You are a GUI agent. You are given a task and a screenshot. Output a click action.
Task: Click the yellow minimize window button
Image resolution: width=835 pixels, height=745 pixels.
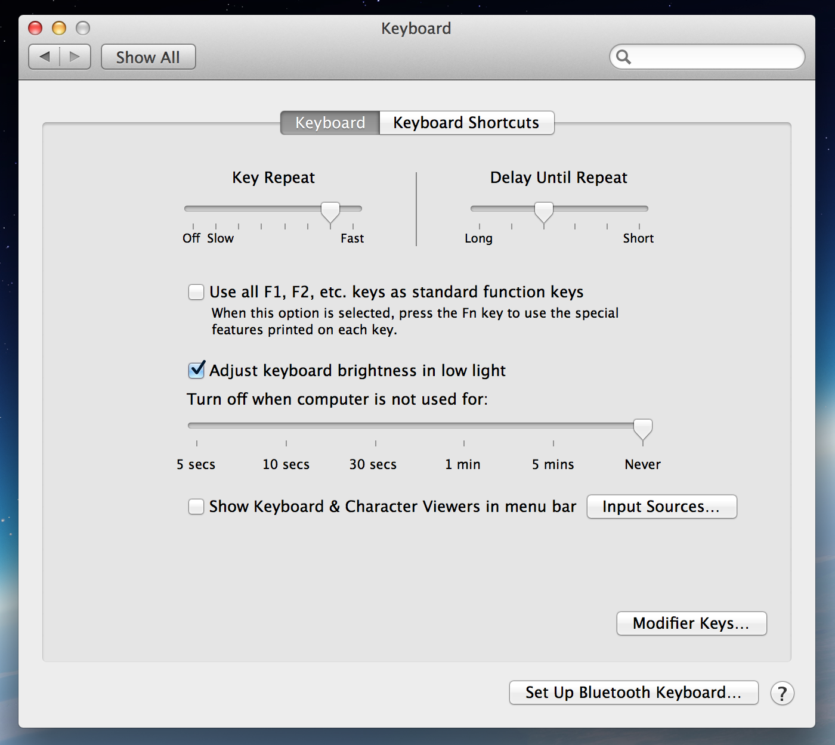click(x=59, y=28)
